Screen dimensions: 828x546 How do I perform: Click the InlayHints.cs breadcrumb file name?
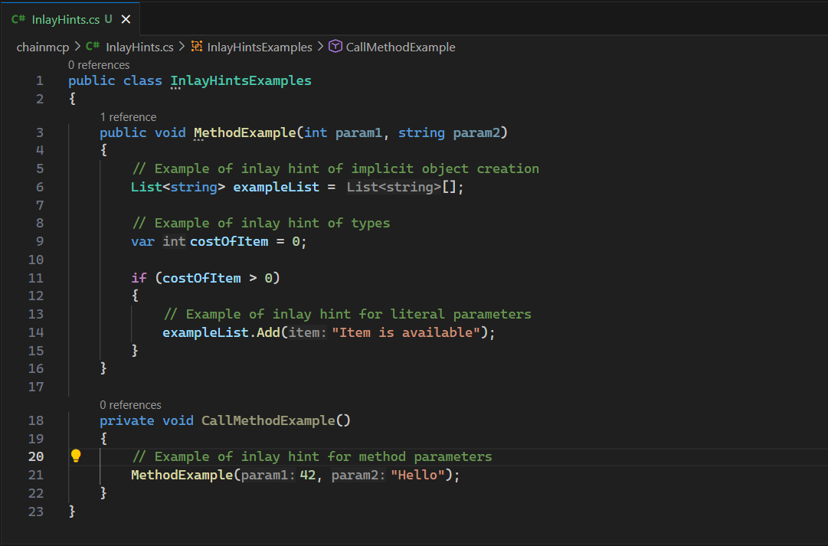(139, 47)
